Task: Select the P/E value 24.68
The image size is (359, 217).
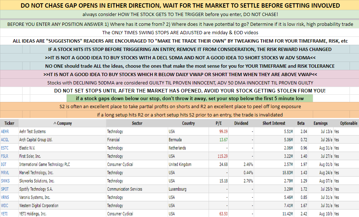Action: [224, 164]
